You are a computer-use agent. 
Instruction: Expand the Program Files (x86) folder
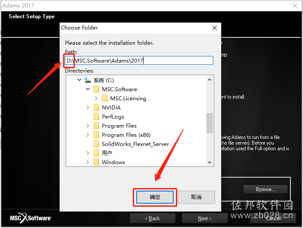point(88,135)
